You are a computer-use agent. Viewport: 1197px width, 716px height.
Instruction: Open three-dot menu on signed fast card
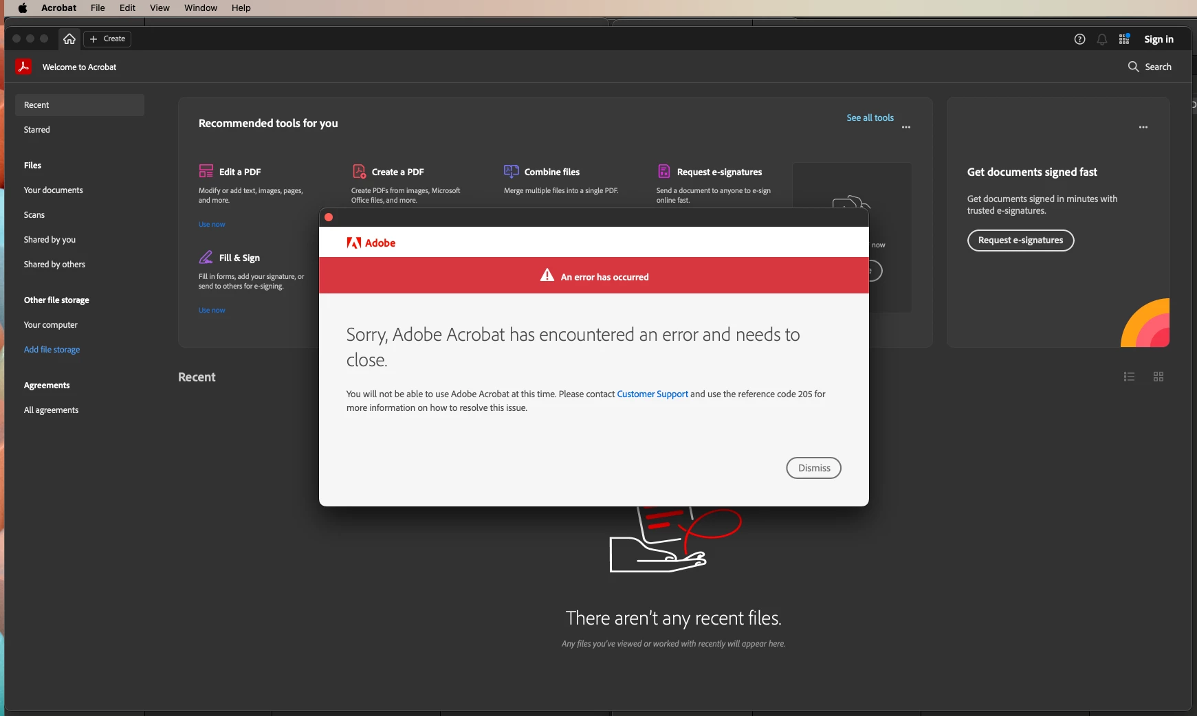(x=1143, y=127)
